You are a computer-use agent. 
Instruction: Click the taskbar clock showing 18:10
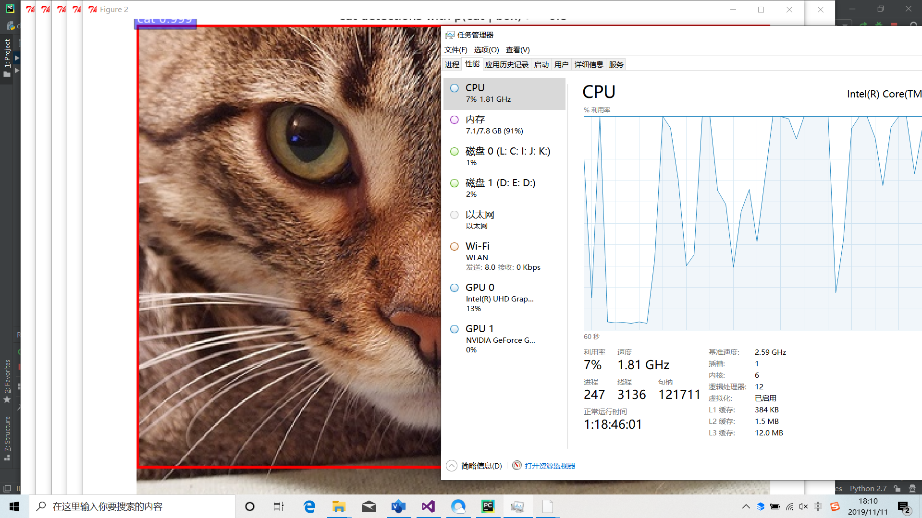868,506
